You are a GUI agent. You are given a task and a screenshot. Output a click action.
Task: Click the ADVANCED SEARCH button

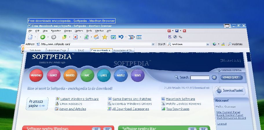point(232,77)
